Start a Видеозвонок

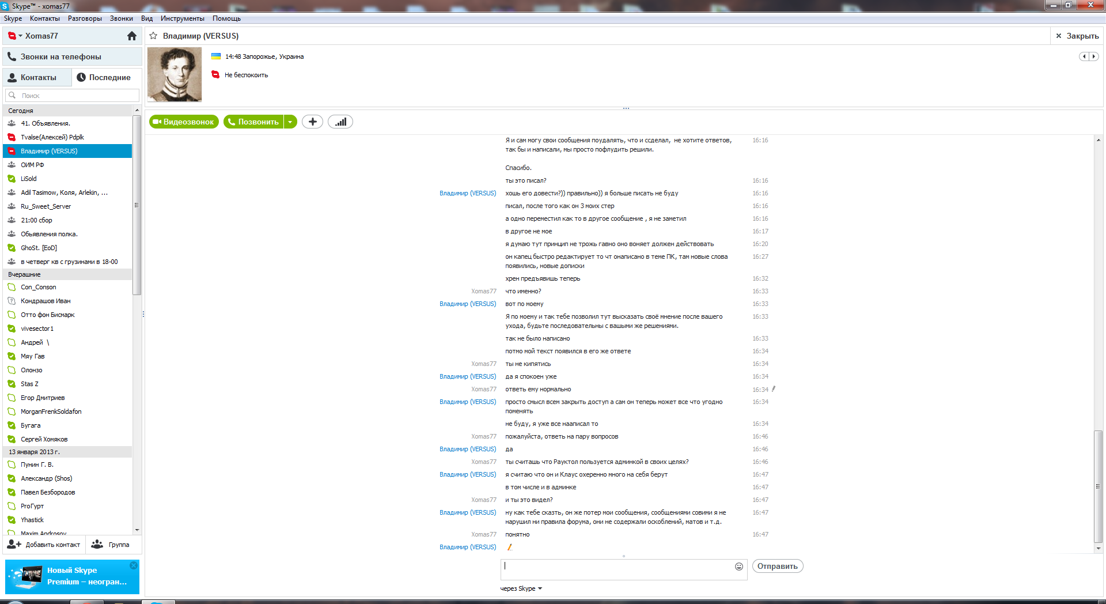tap(184, 122)
